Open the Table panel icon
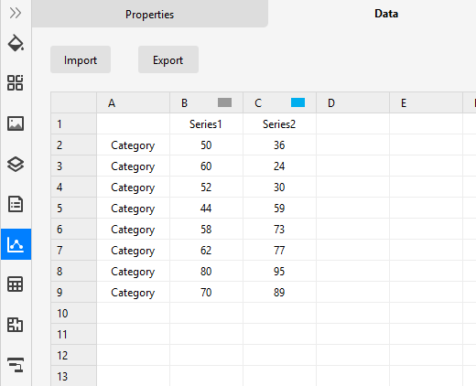Image resolution: width=476 pixels, height=386 pixels. click(x=16, y=284)
